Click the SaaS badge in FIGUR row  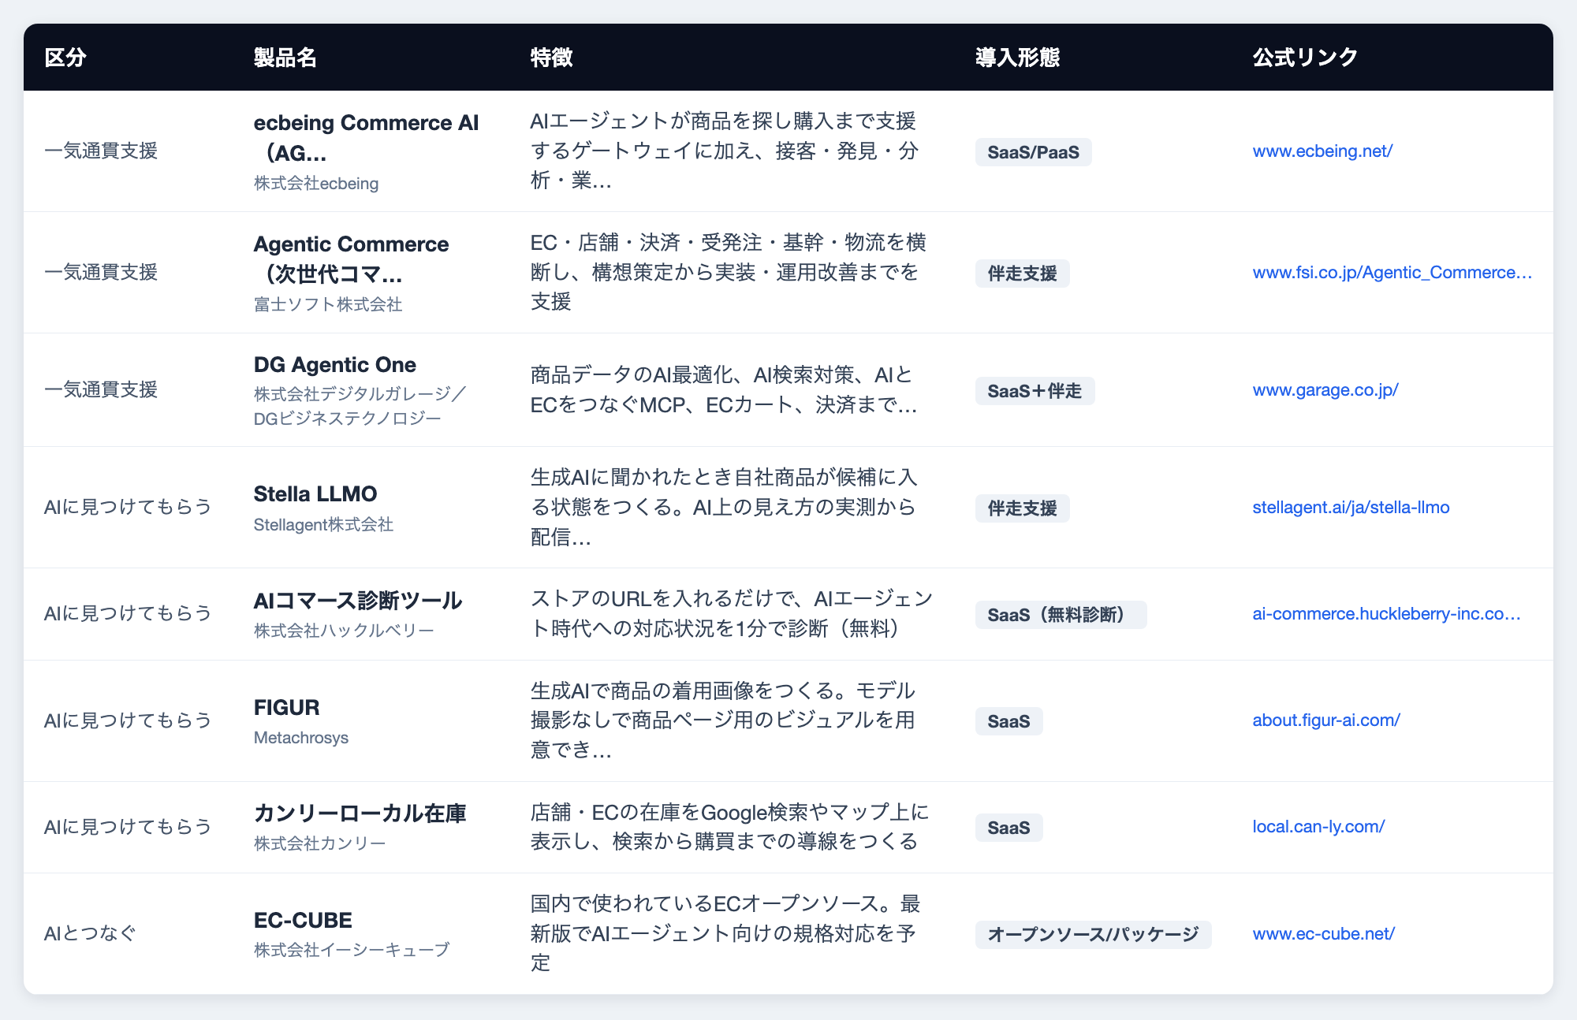coord(1008,721)
